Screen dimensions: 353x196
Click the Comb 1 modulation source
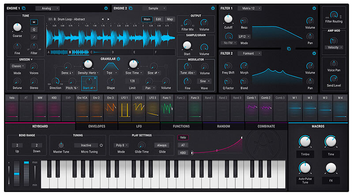click(x=252, y=107)
